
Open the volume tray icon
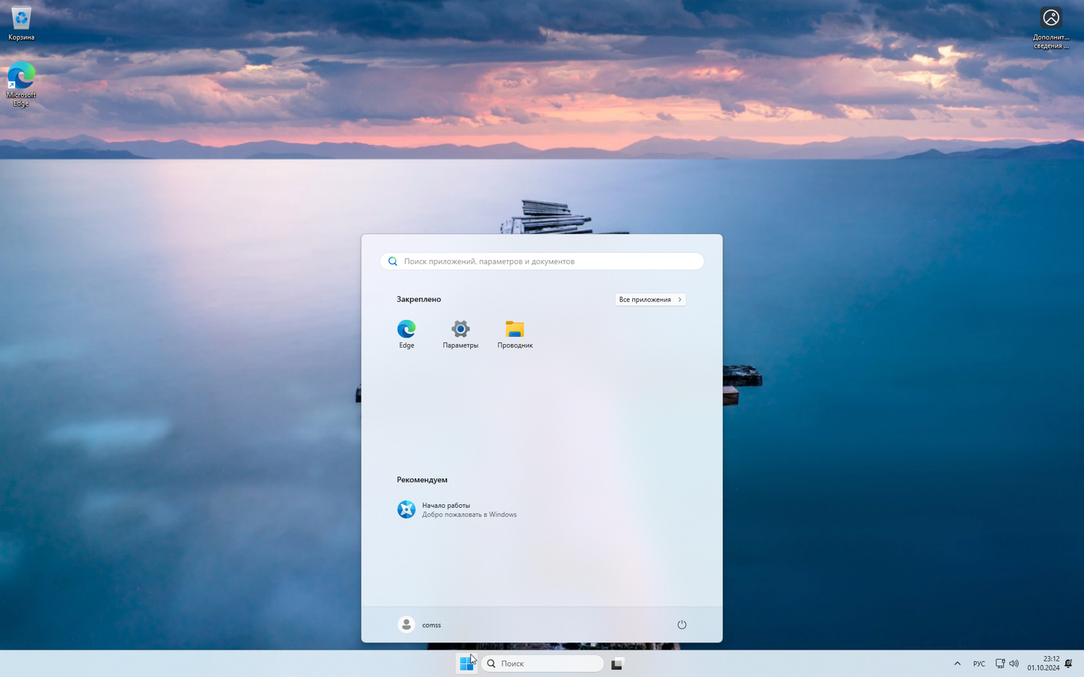coord(1014,663)
